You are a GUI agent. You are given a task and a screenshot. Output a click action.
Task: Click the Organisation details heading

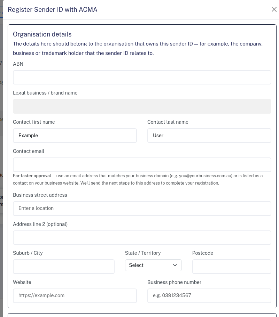(x=42, y=34)
